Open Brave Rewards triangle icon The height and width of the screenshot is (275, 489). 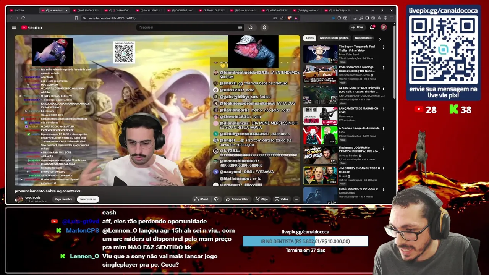(296, 18)
